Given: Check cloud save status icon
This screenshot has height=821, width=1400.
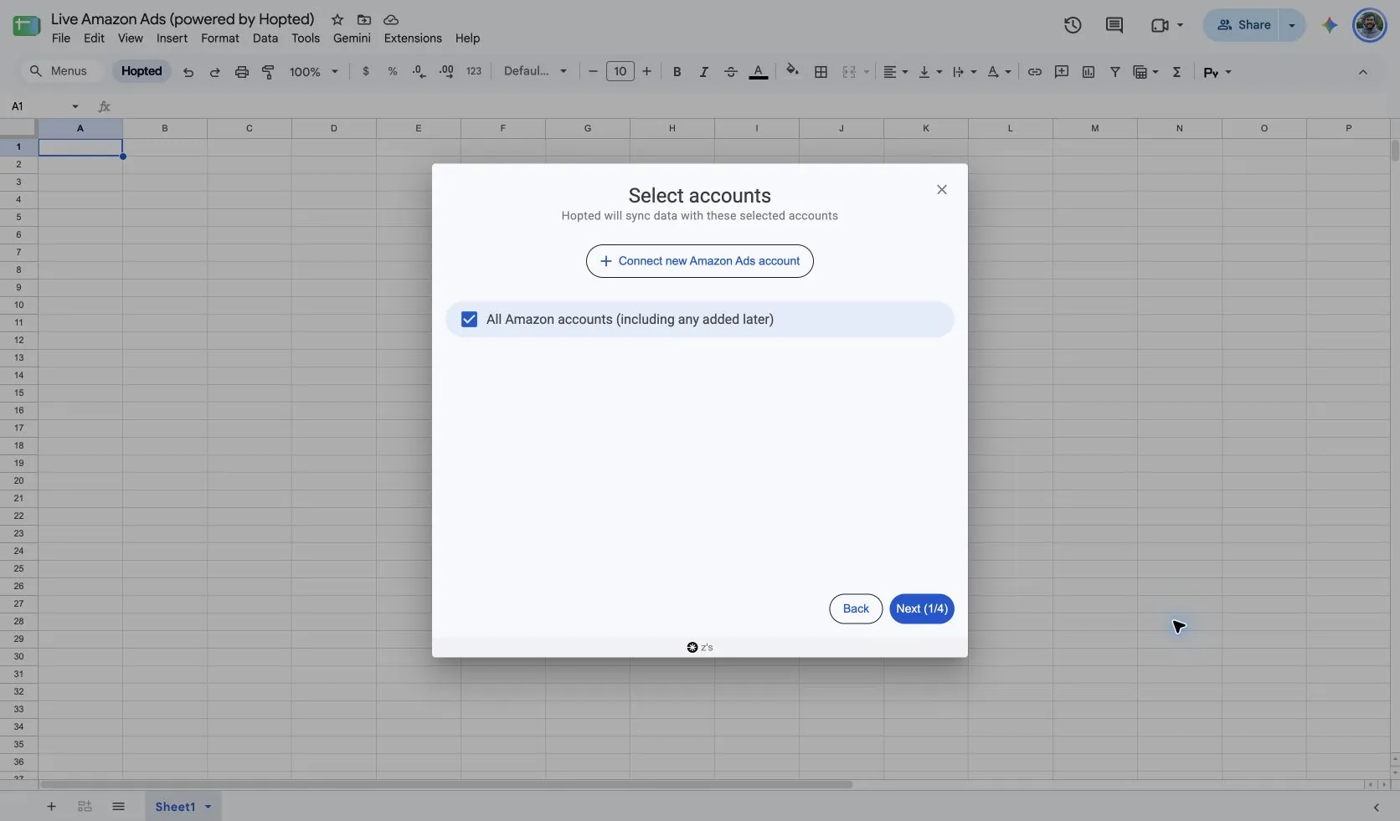Looking at the screenshot, I should 391,19.
